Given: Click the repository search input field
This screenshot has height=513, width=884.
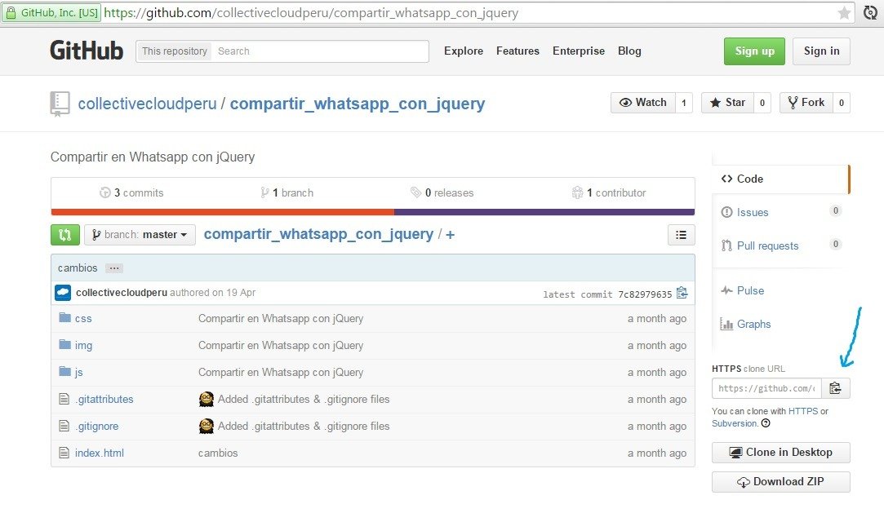Looking at the screenshot, I should click(320, 51).
